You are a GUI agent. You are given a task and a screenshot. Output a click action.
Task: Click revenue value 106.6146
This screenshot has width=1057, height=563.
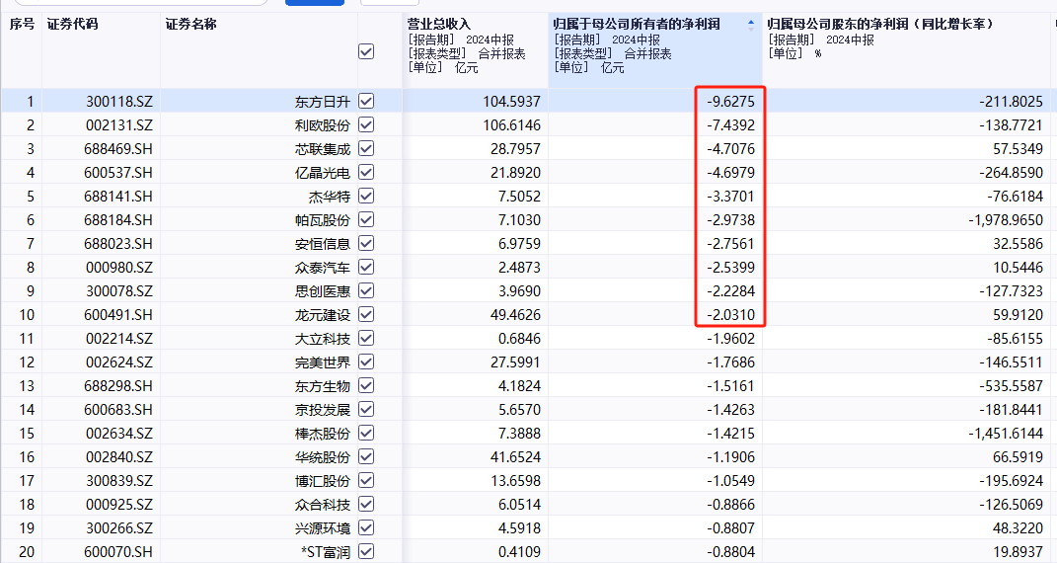click(x=511, y=125)
